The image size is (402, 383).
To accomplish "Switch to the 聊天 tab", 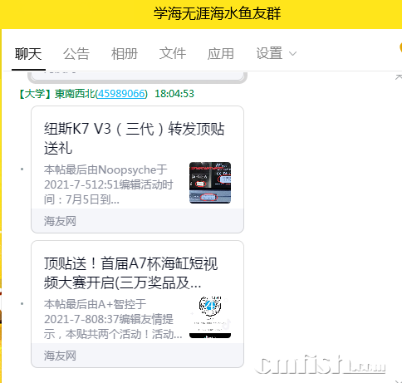I will click(28, 54).
